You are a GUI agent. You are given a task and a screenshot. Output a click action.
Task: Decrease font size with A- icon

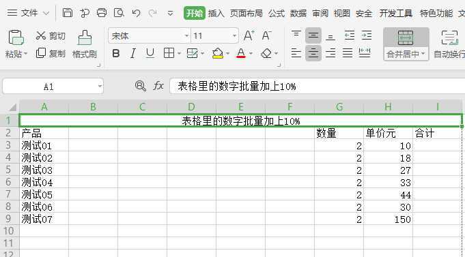click(266, 36)
